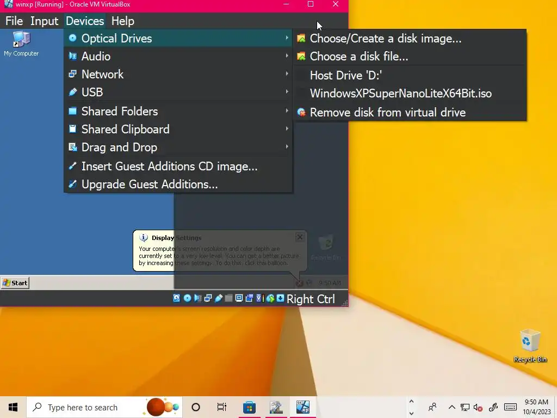Select Choose a disk file
This screenshot has height=418, width=557.
[409, 56]
